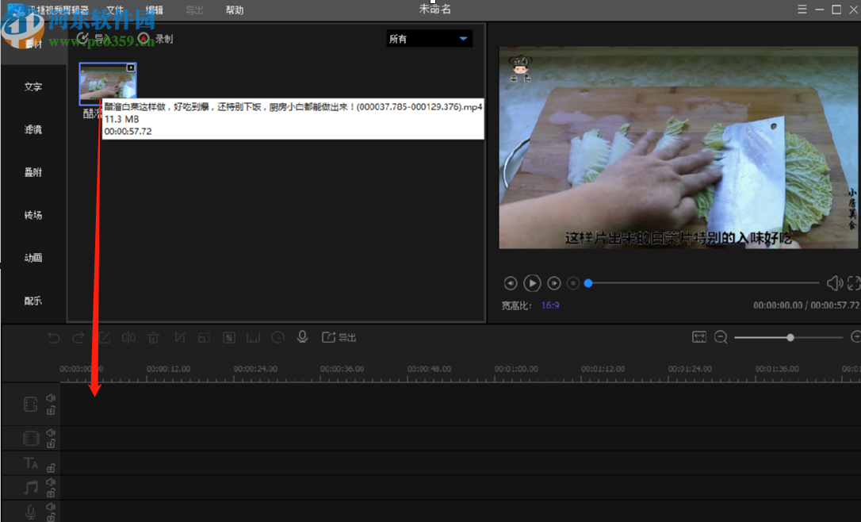Image resolution: width=861 pixels, height=522 pixels.
Task: Stop the preview playback
Action: point(572,283)
